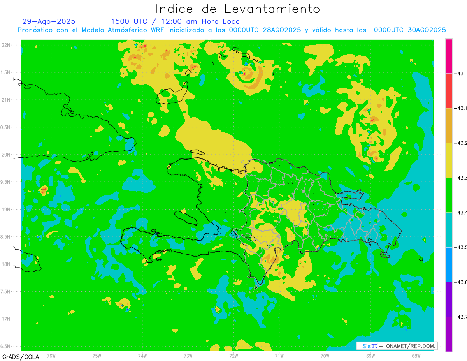Select the legend value "-43.4"

[x=461, y=212]
